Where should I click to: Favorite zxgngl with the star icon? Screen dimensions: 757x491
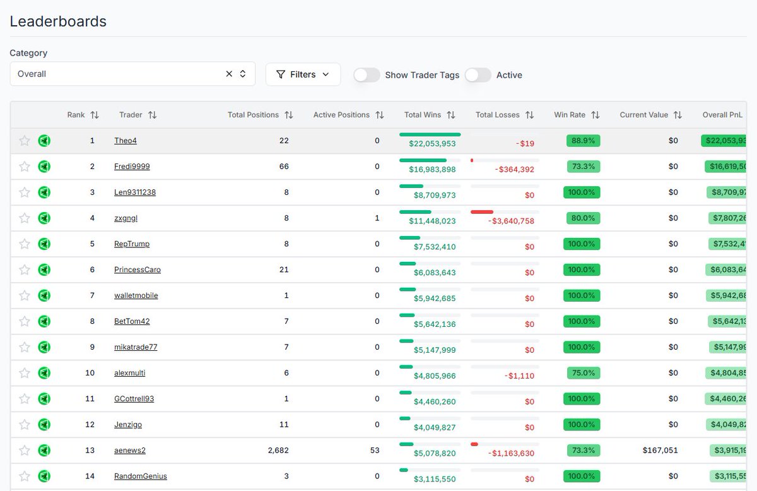click(x=25, y=218)
